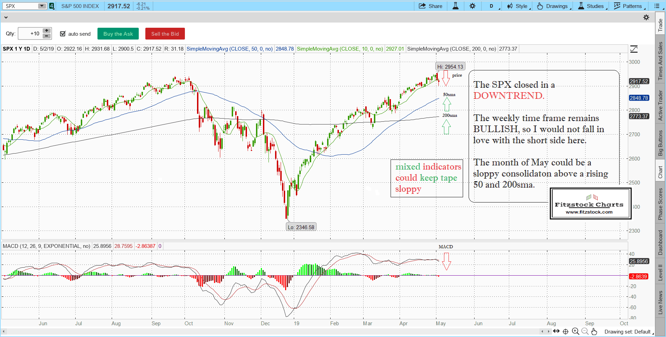This screenshot has width=666, height=337.
Task: Click the Buy the Ask button
Action: point(118,34)
